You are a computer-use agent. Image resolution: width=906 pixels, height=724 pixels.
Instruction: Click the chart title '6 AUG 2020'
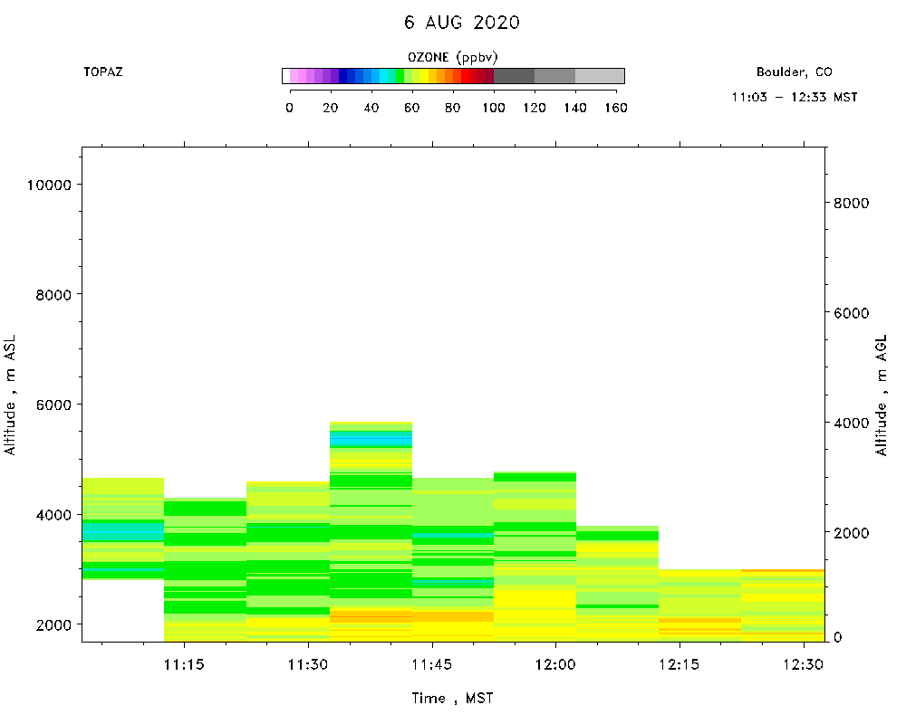point(462,23)
